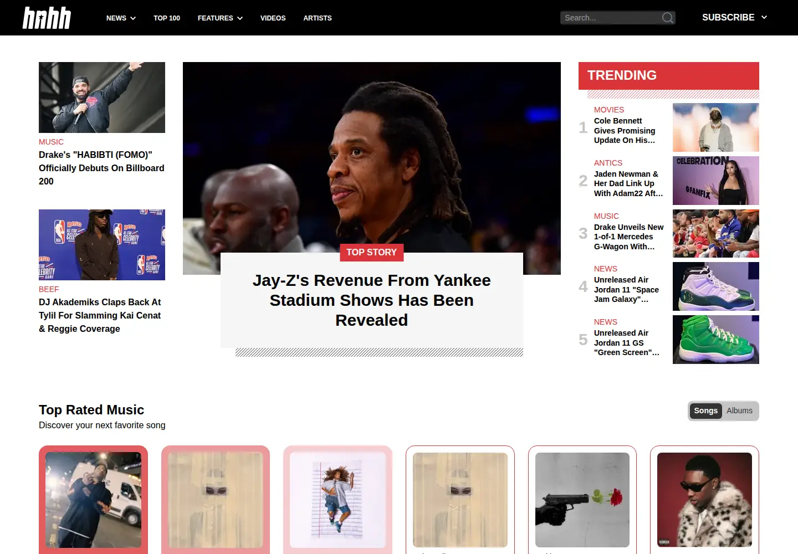Open the Jay-Z Yankee Stadium revenue headline

click(x=372, y=300)
